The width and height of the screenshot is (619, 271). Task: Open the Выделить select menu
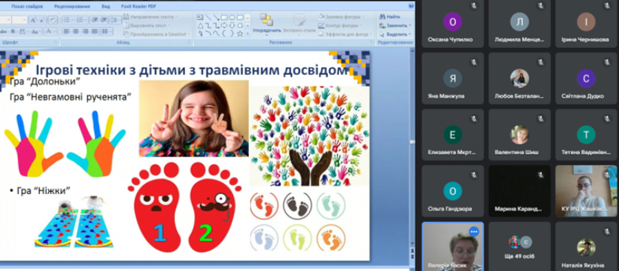point(395,34)
